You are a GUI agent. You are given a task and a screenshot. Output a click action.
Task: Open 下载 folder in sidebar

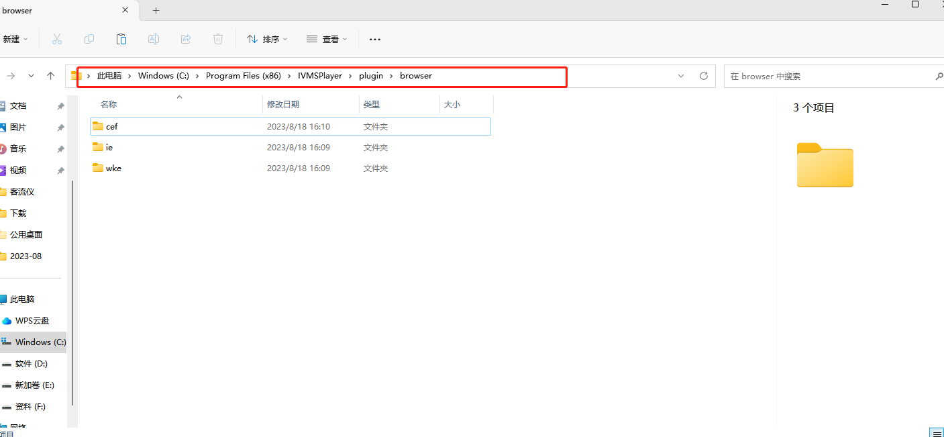18,213
